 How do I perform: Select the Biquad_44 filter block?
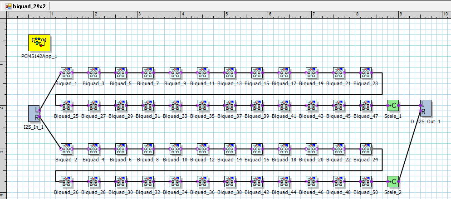tap(284, 181)
